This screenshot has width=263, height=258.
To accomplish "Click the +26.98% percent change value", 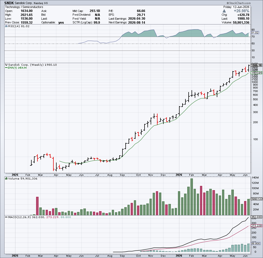I will 241,11.
